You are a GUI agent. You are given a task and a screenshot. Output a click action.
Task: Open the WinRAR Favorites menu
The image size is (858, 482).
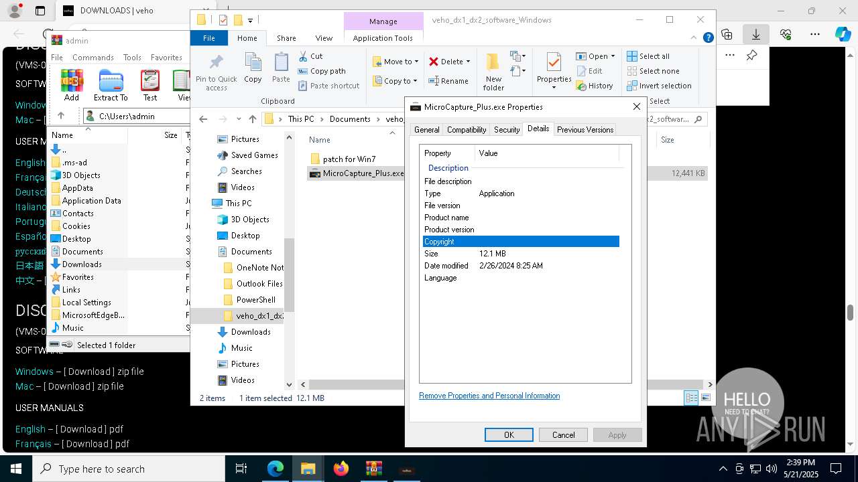pyautogui.click(x=166, y=58)
